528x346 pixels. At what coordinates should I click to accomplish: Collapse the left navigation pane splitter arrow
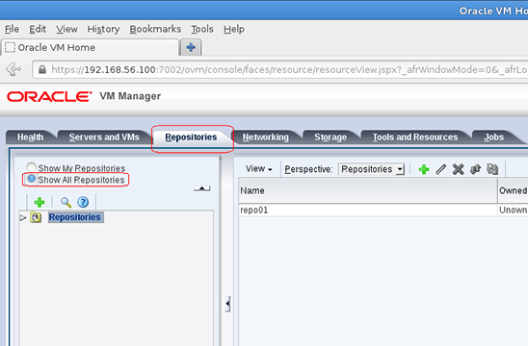(x=228, y=304)
